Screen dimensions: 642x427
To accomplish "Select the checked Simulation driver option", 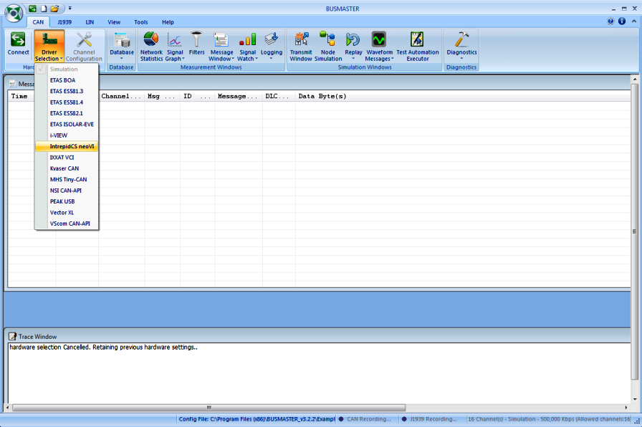I will click(x=64, y=69).
